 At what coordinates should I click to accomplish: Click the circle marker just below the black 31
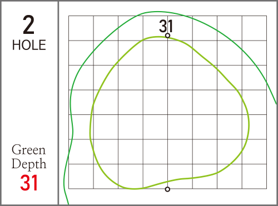tap(167, 36)
